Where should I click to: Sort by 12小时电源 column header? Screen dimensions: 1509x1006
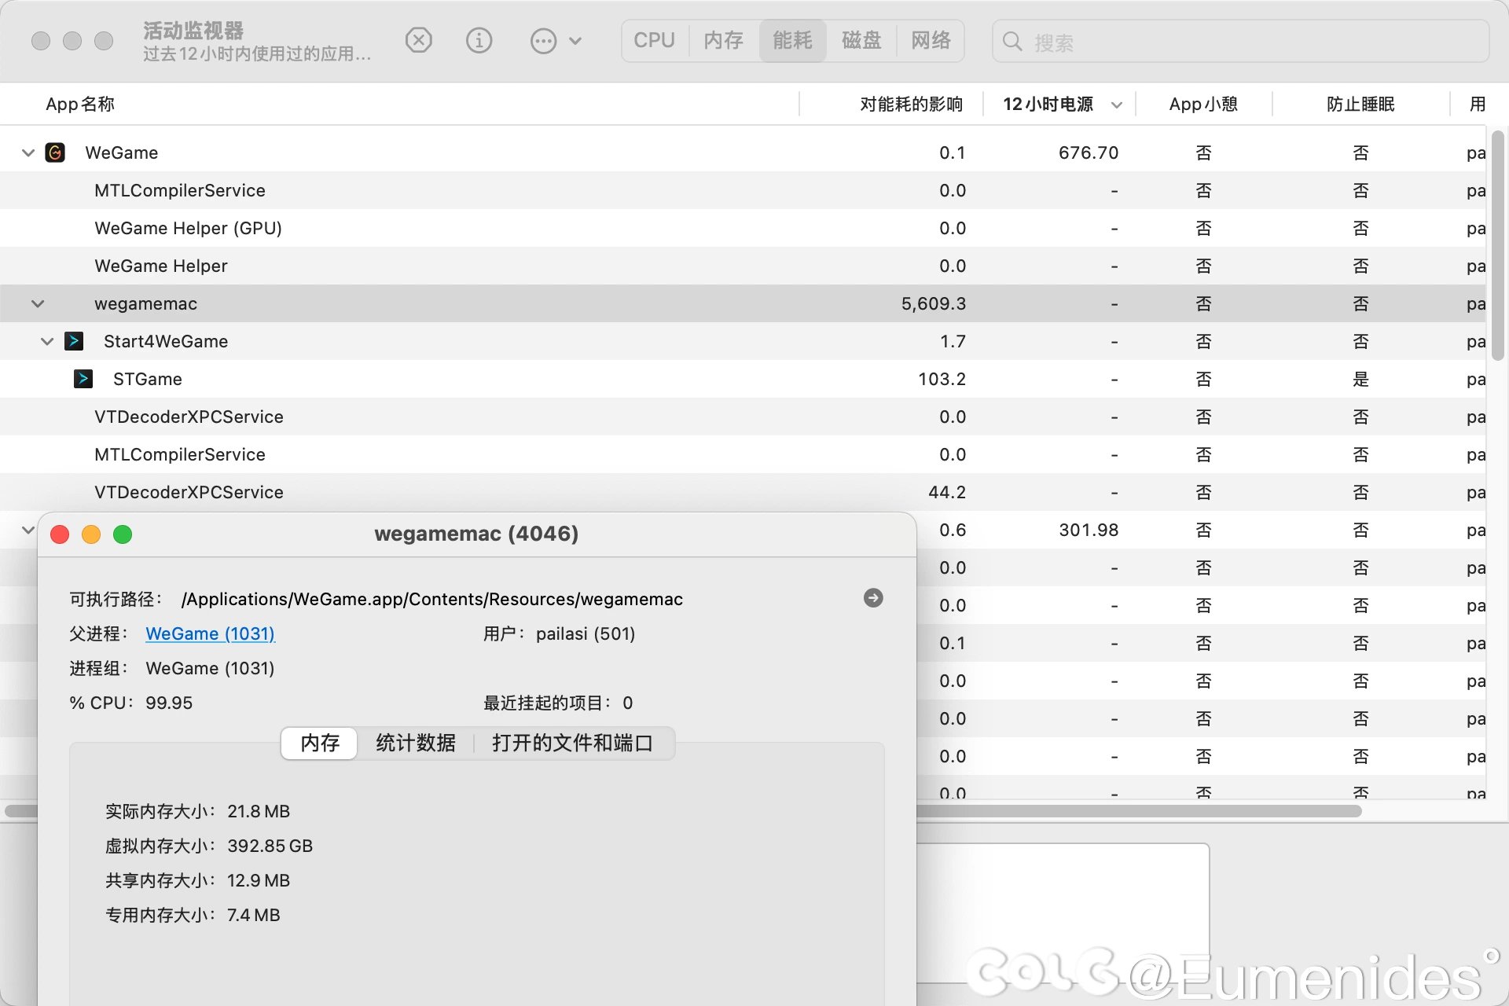1048,104
